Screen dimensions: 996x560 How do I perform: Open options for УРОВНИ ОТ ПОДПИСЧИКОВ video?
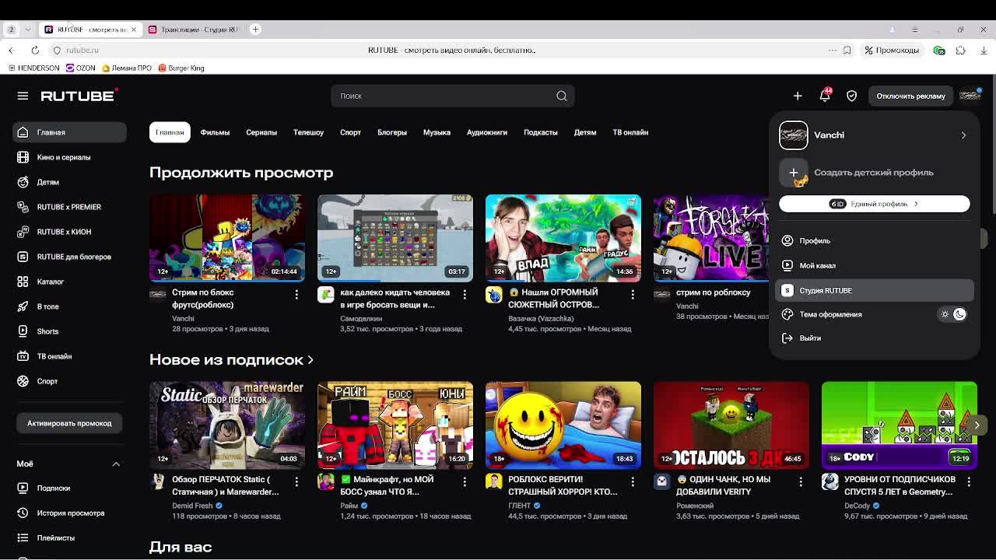click(x=969, y=481)
